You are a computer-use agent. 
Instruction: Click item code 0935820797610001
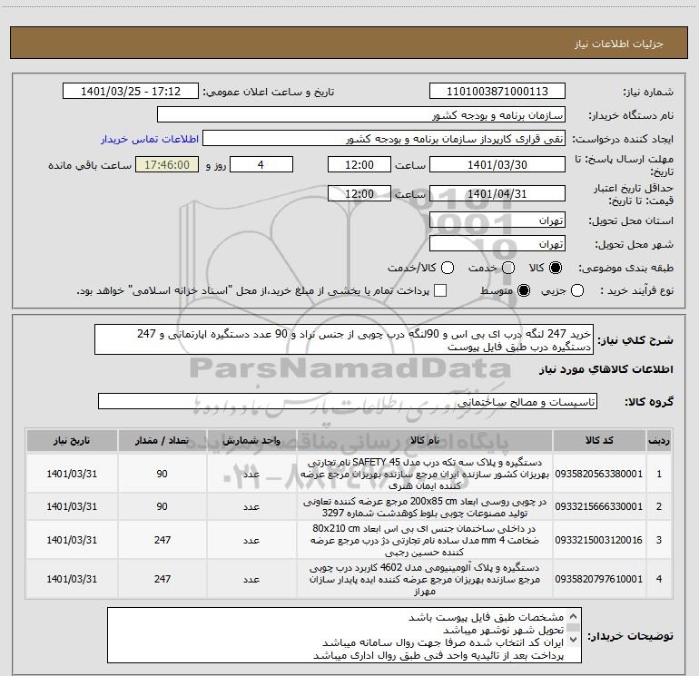tap(599, 579)
